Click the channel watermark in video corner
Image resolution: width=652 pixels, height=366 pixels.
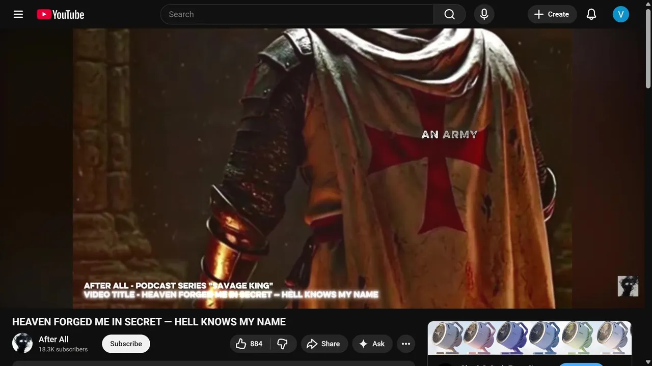point(628,286)
